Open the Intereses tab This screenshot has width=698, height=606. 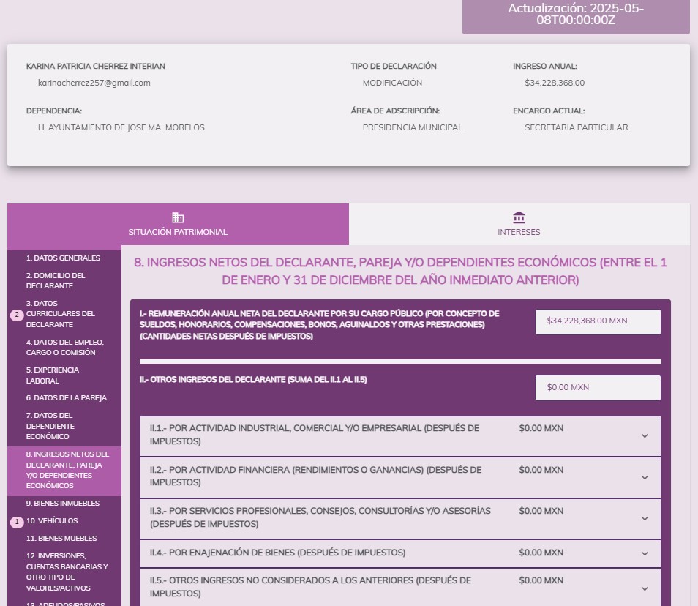tap(519, 225)
